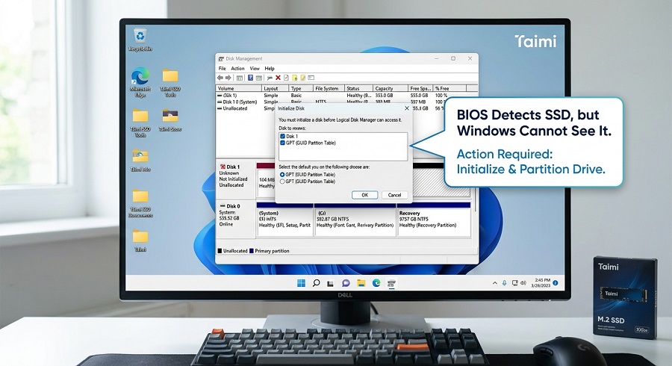
Task: Click the Edge icon on the taskbar
Action: (376, 283)
